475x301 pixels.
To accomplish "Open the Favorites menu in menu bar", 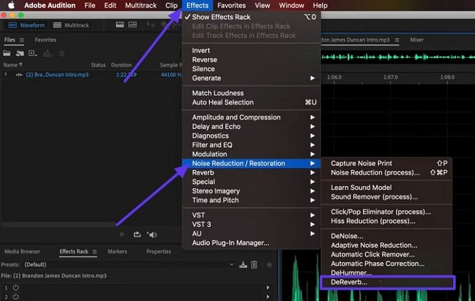I will pos(231,5).
